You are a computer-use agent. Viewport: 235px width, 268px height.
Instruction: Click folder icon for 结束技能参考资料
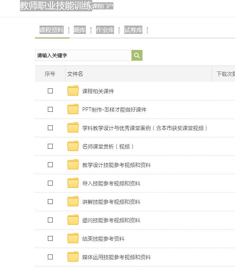pyautogui.click(x=73, y=239)
